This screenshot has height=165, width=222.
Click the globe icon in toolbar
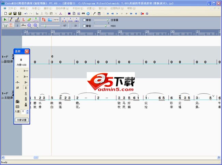point(88,14)
